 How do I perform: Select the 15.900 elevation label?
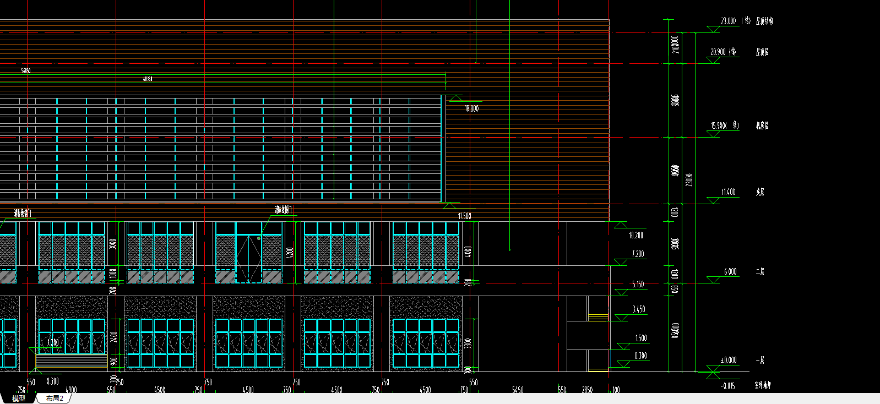point(719,125)
